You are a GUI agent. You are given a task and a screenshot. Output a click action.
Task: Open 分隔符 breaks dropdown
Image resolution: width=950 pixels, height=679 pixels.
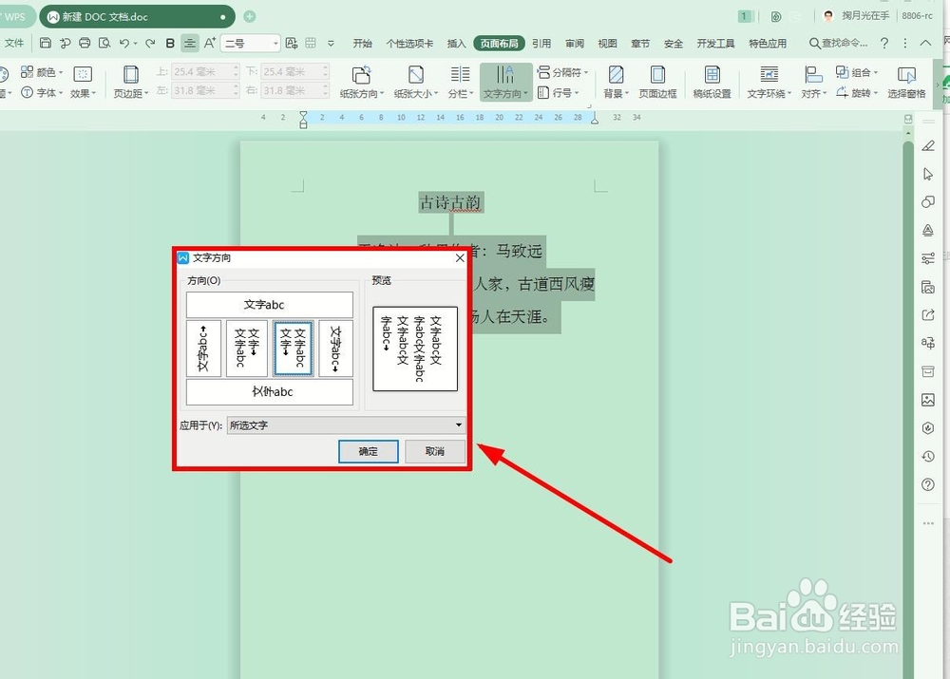tap(562, 72)
